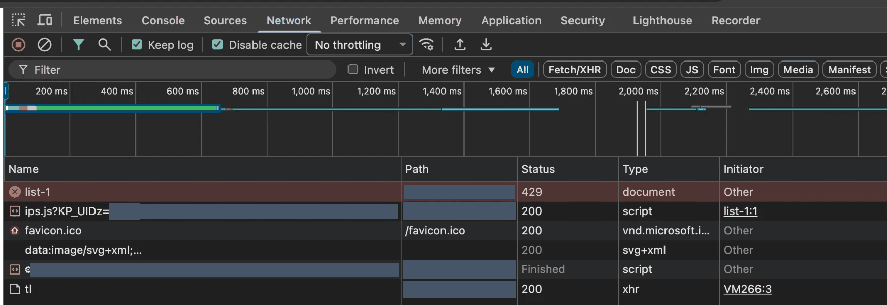887x305 pixels.
Task: Click the favicon.ico row icon
Action: point(15,230)
